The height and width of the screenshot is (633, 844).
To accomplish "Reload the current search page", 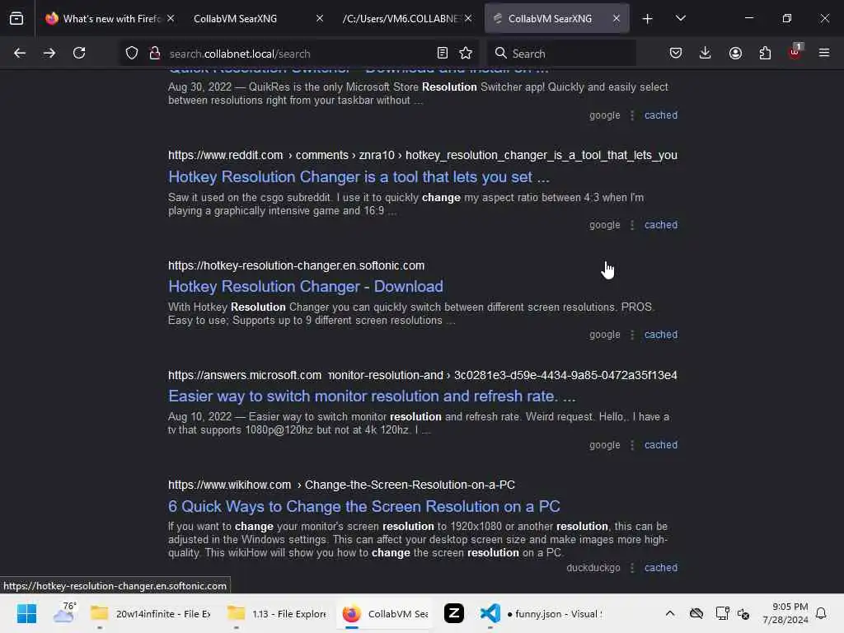I will 79,53.
